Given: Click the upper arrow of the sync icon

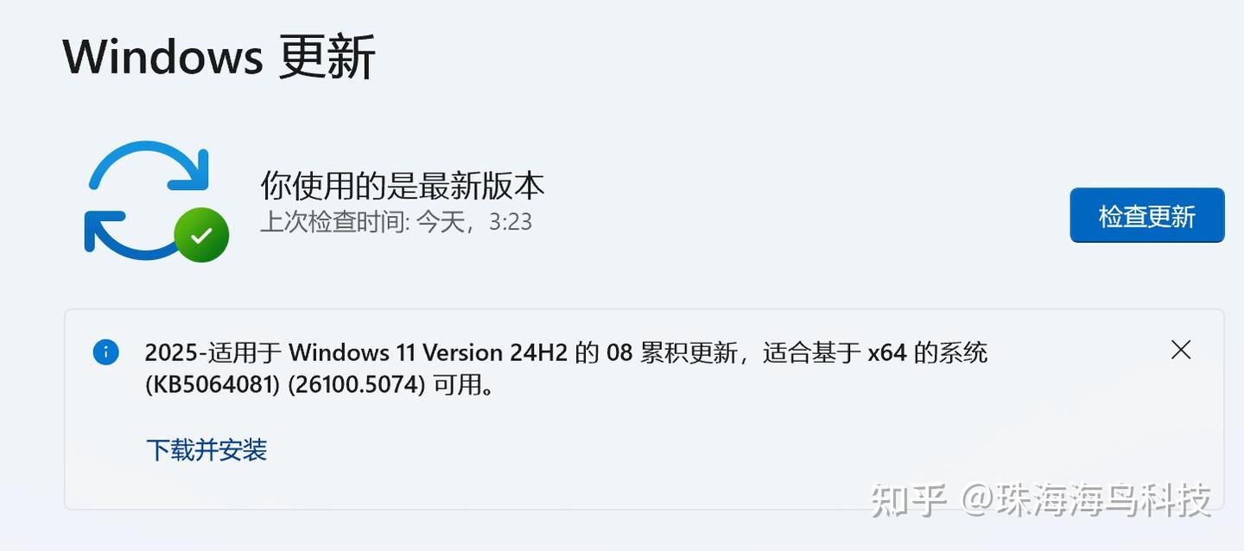Looking at the screenshot, I should (x=149, y=166).
